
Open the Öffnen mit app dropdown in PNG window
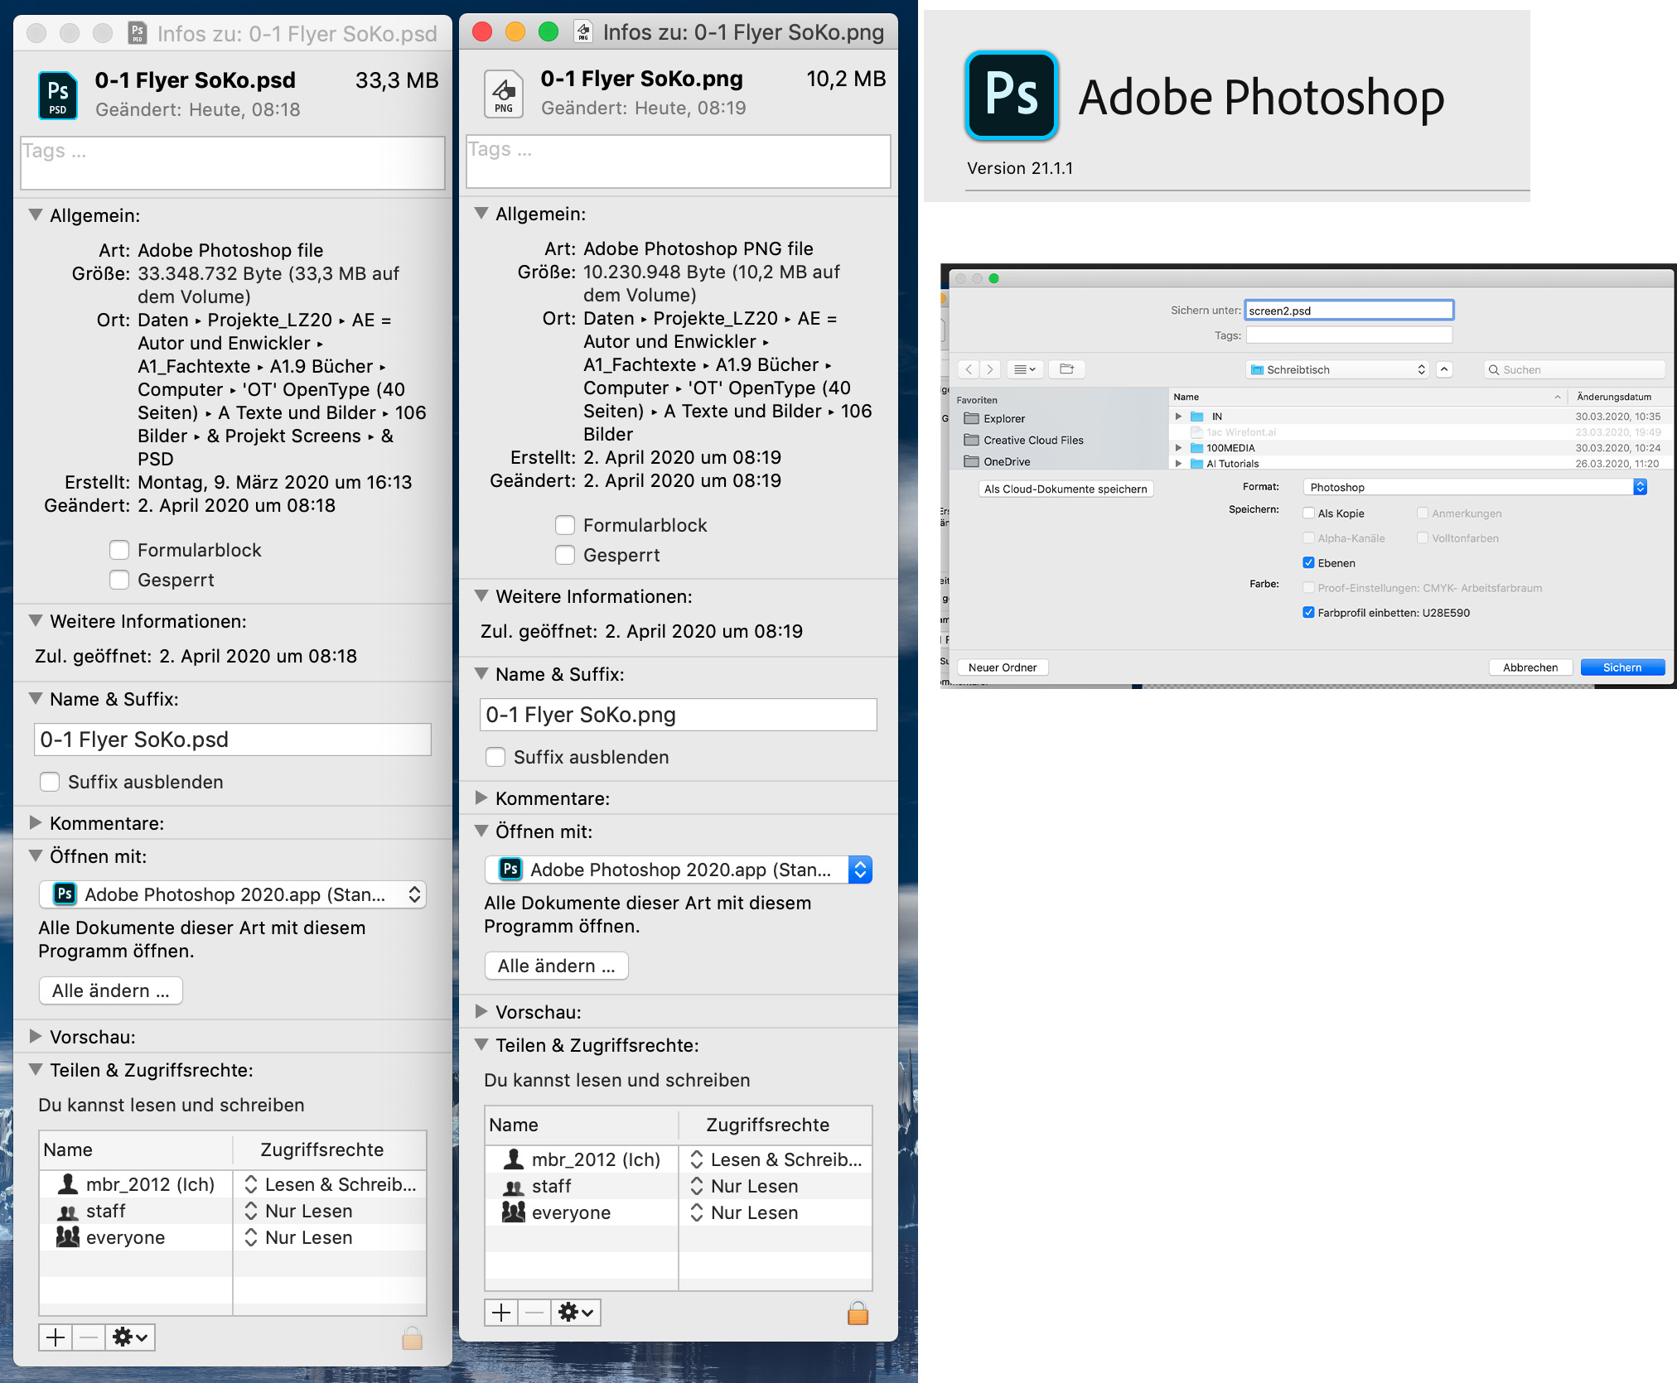tap(678, 870)
